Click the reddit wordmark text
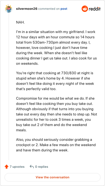The width and height of the screenshot is (105, 186). (94, 9)
